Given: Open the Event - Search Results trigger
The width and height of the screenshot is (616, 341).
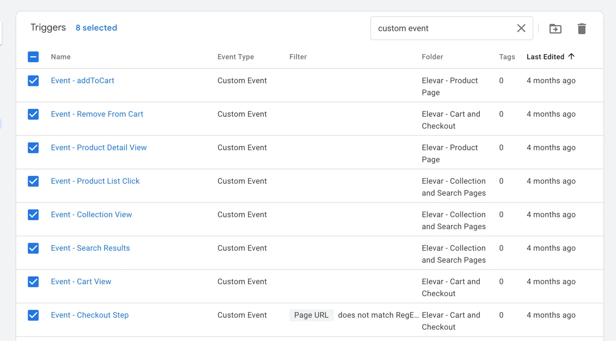Looking at the screenshot, I should [x=90, y=248].
